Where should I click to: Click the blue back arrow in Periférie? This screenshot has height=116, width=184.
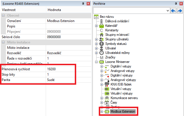coord(173,11)
